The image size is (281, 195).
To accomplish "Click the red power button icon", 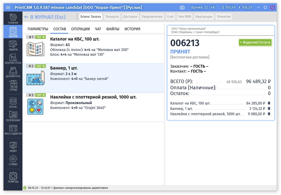I will pos(272,8).
